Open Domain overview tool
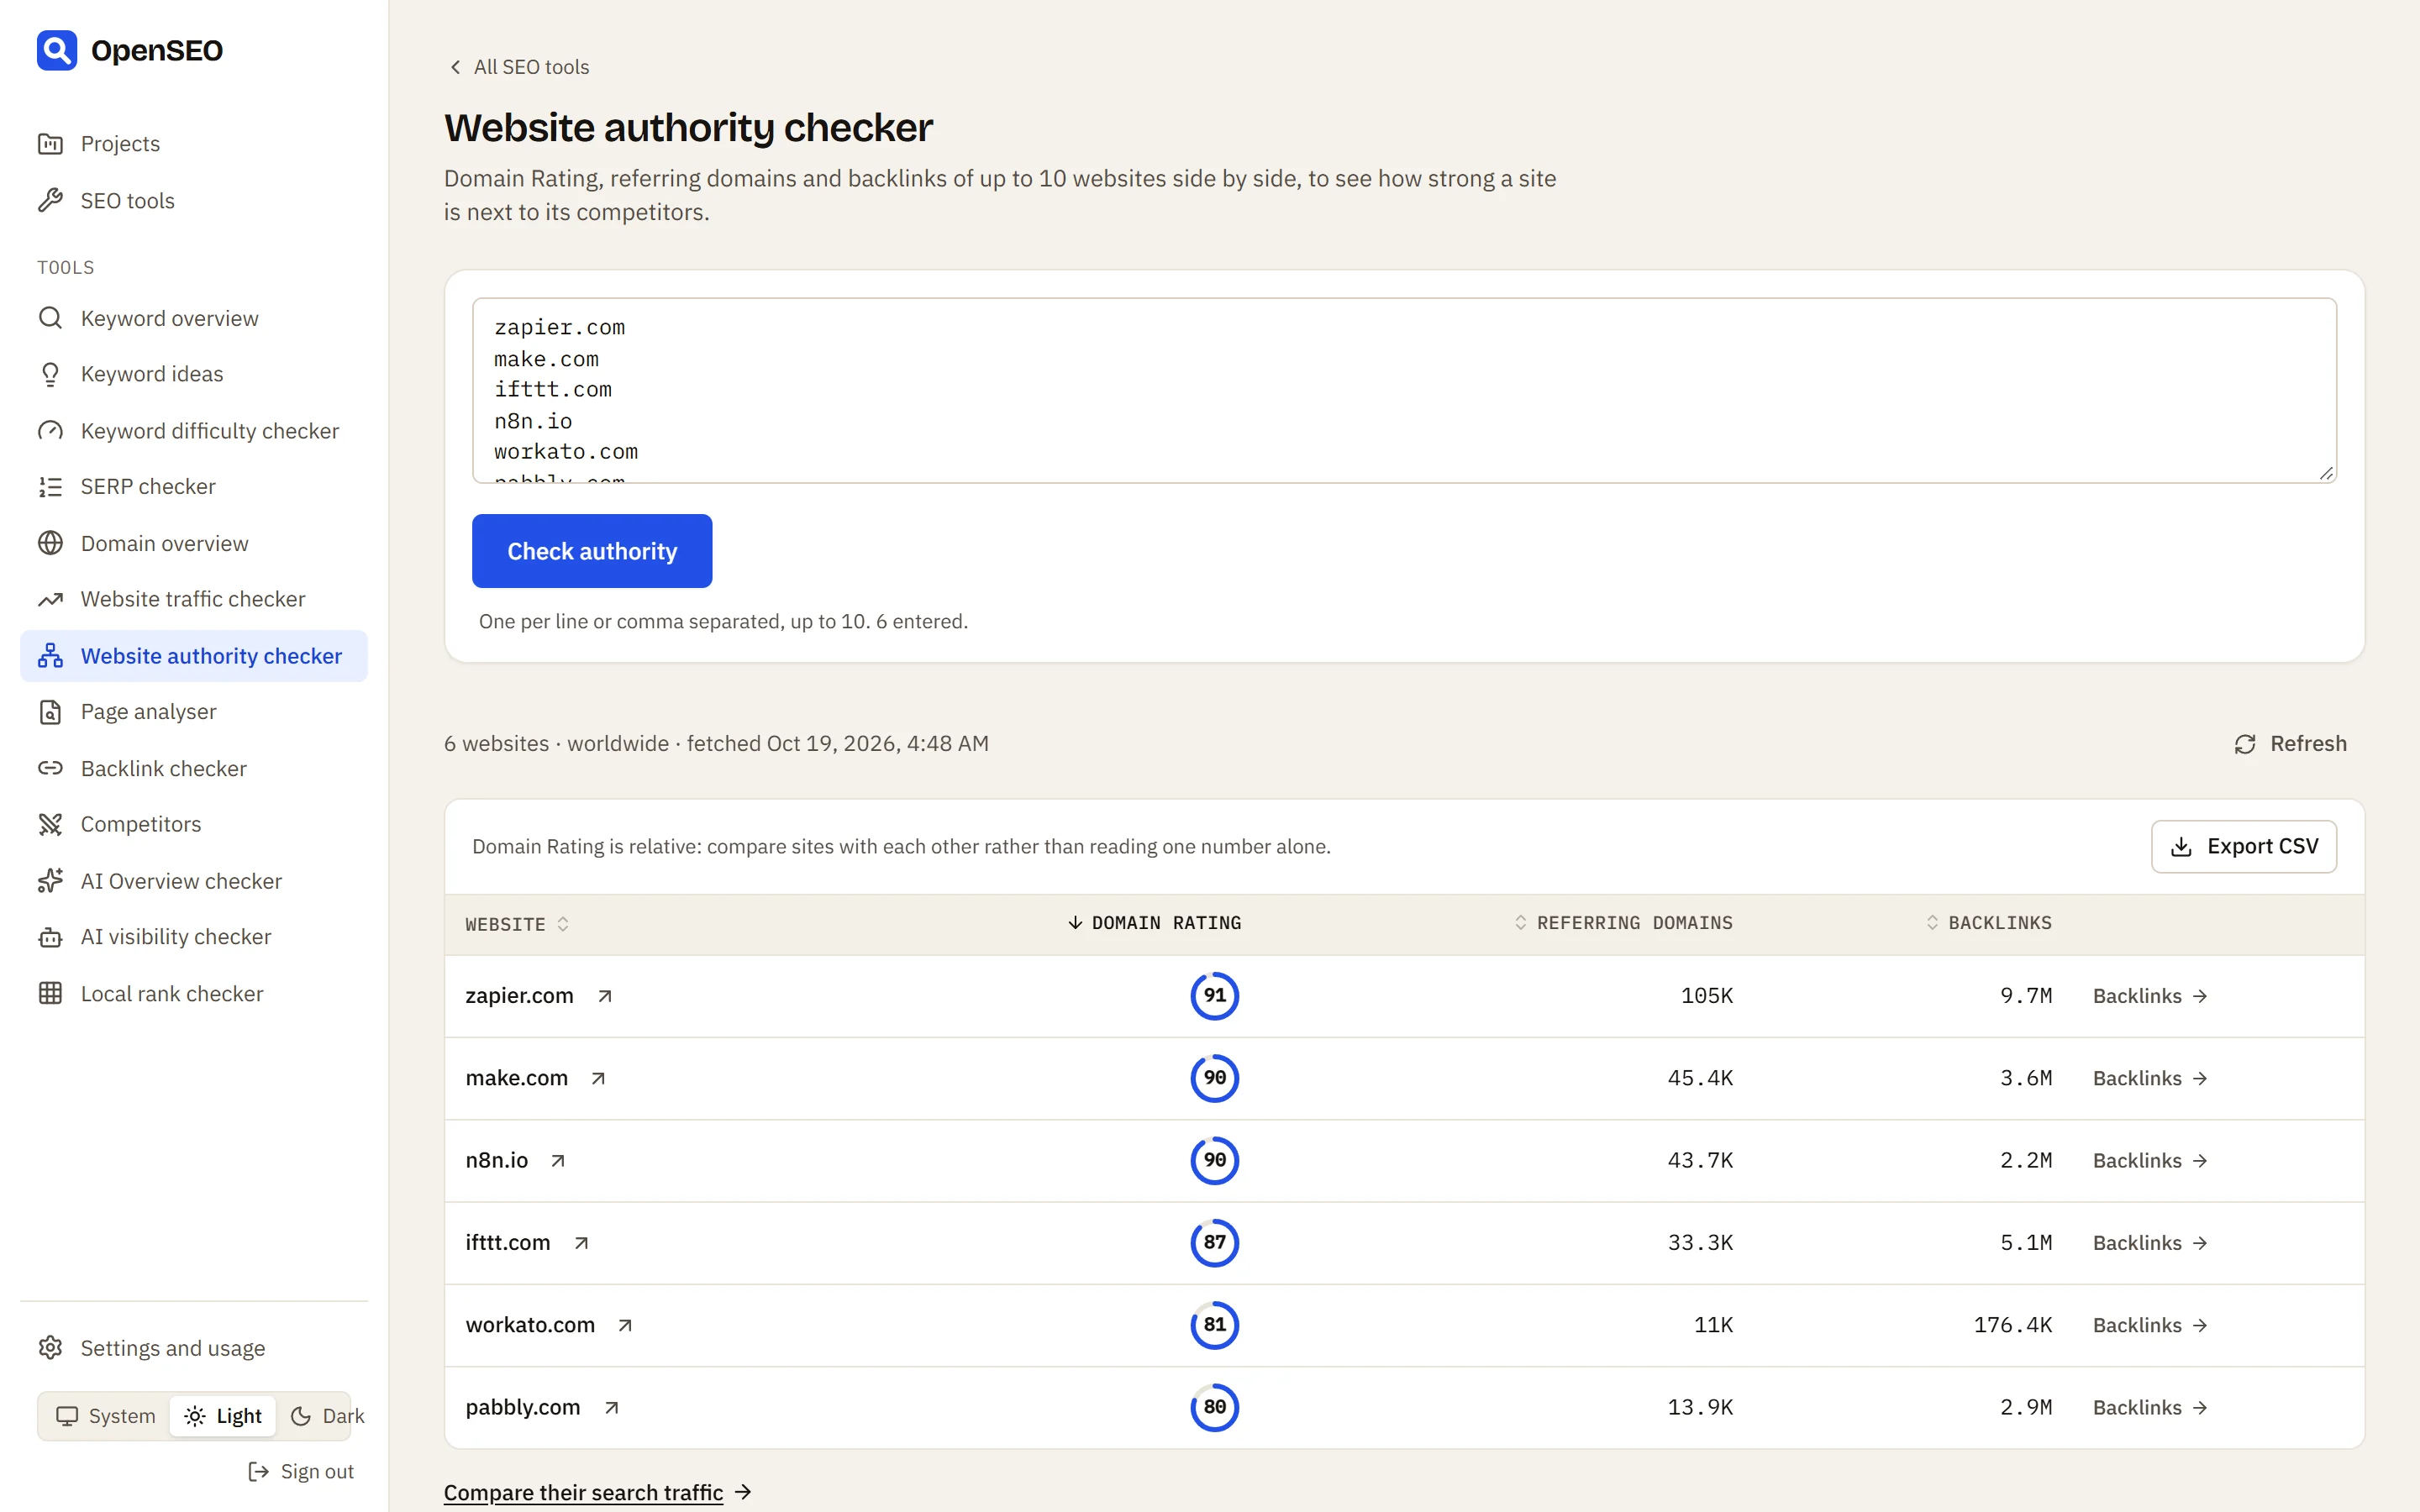The width and height of the screenshot is (2420, 1512). 194,543
